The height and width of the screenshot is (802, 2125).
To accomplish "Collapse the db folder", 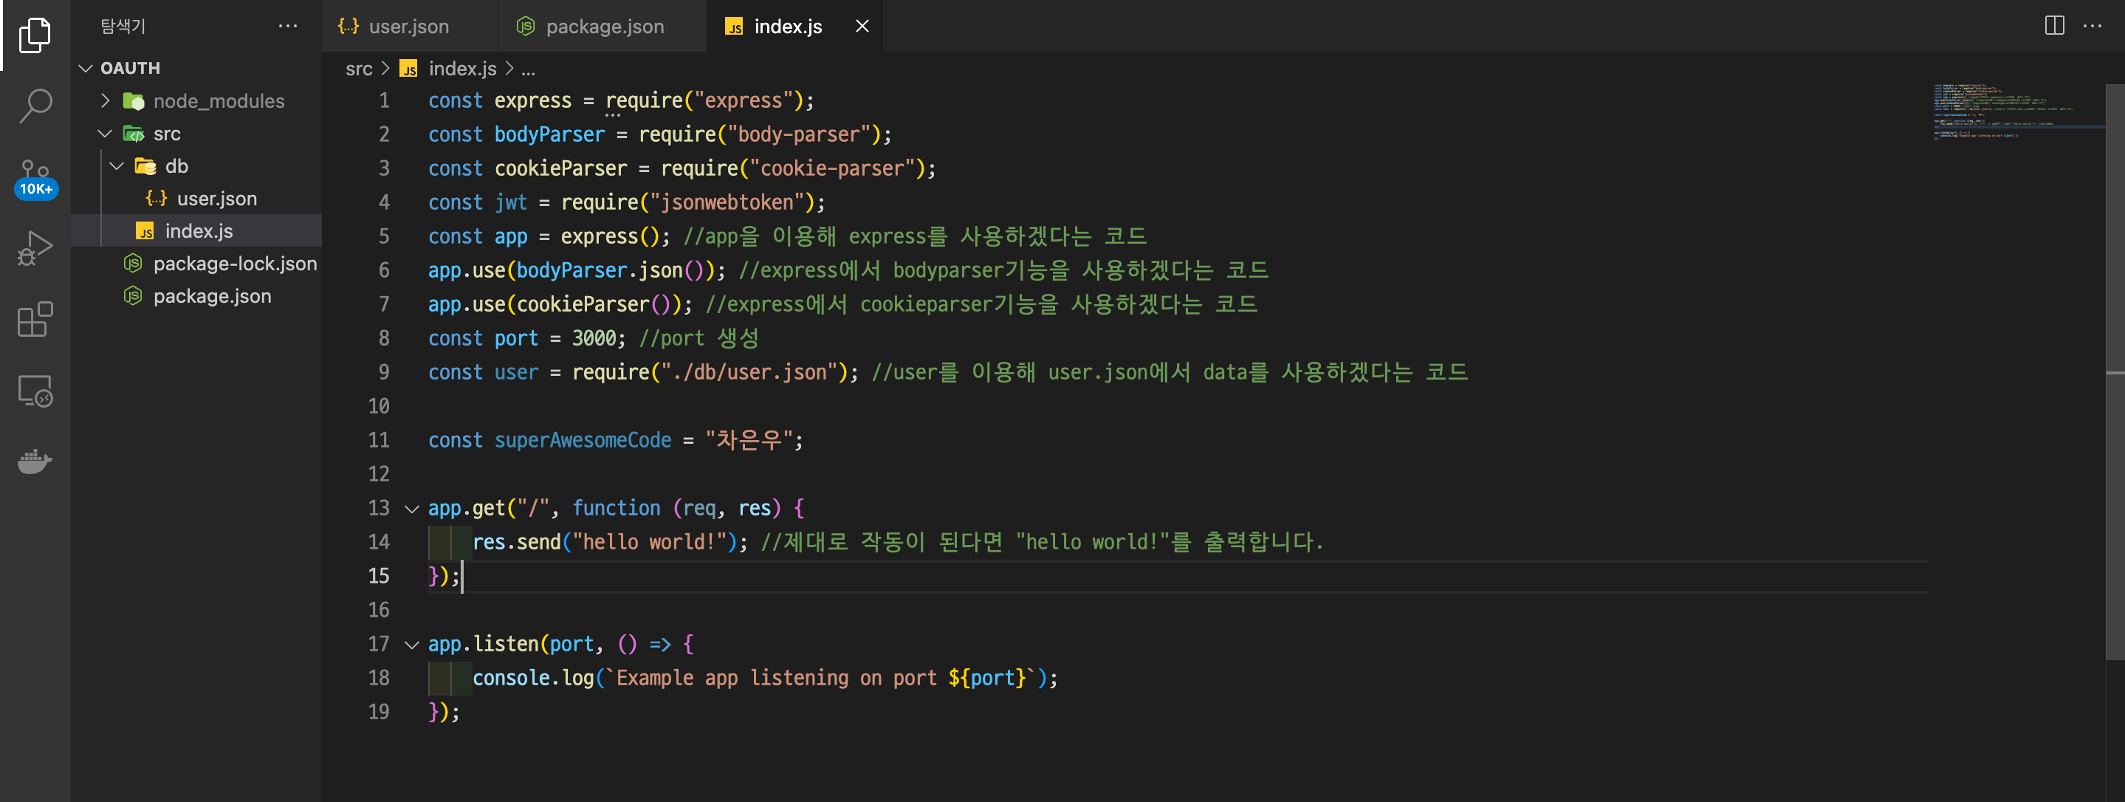I will 117,166.
